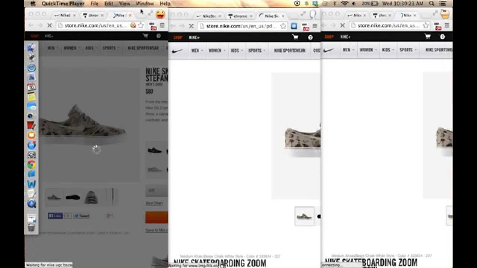The image size is (477, 268).
Task: Click Tweet button in left window
Action: 82,216
